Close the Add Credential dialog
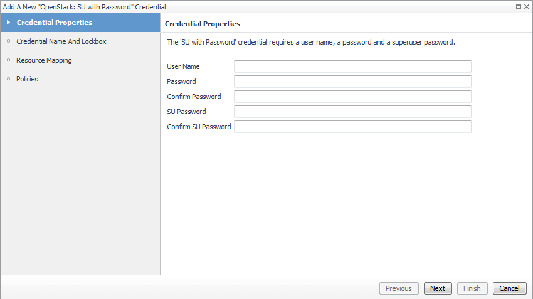The height and width of the screenshot is (299, 533). 527,6
